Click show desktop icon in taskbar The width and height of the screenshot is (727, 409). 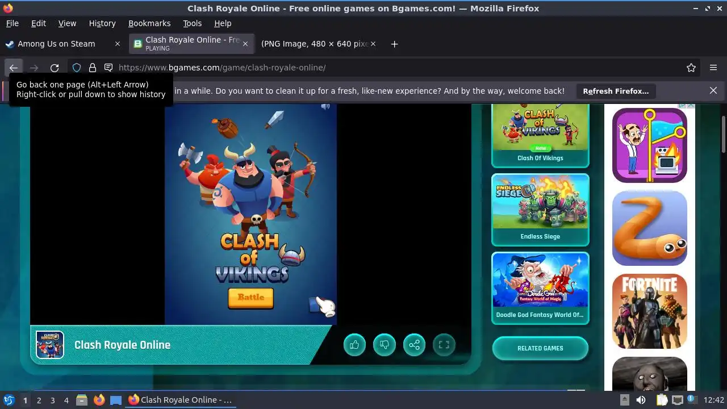(116, 400)
